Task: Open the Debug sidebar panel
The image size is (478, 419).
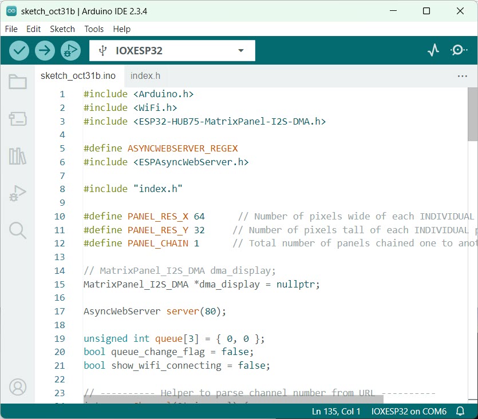Action: [18, 193]
